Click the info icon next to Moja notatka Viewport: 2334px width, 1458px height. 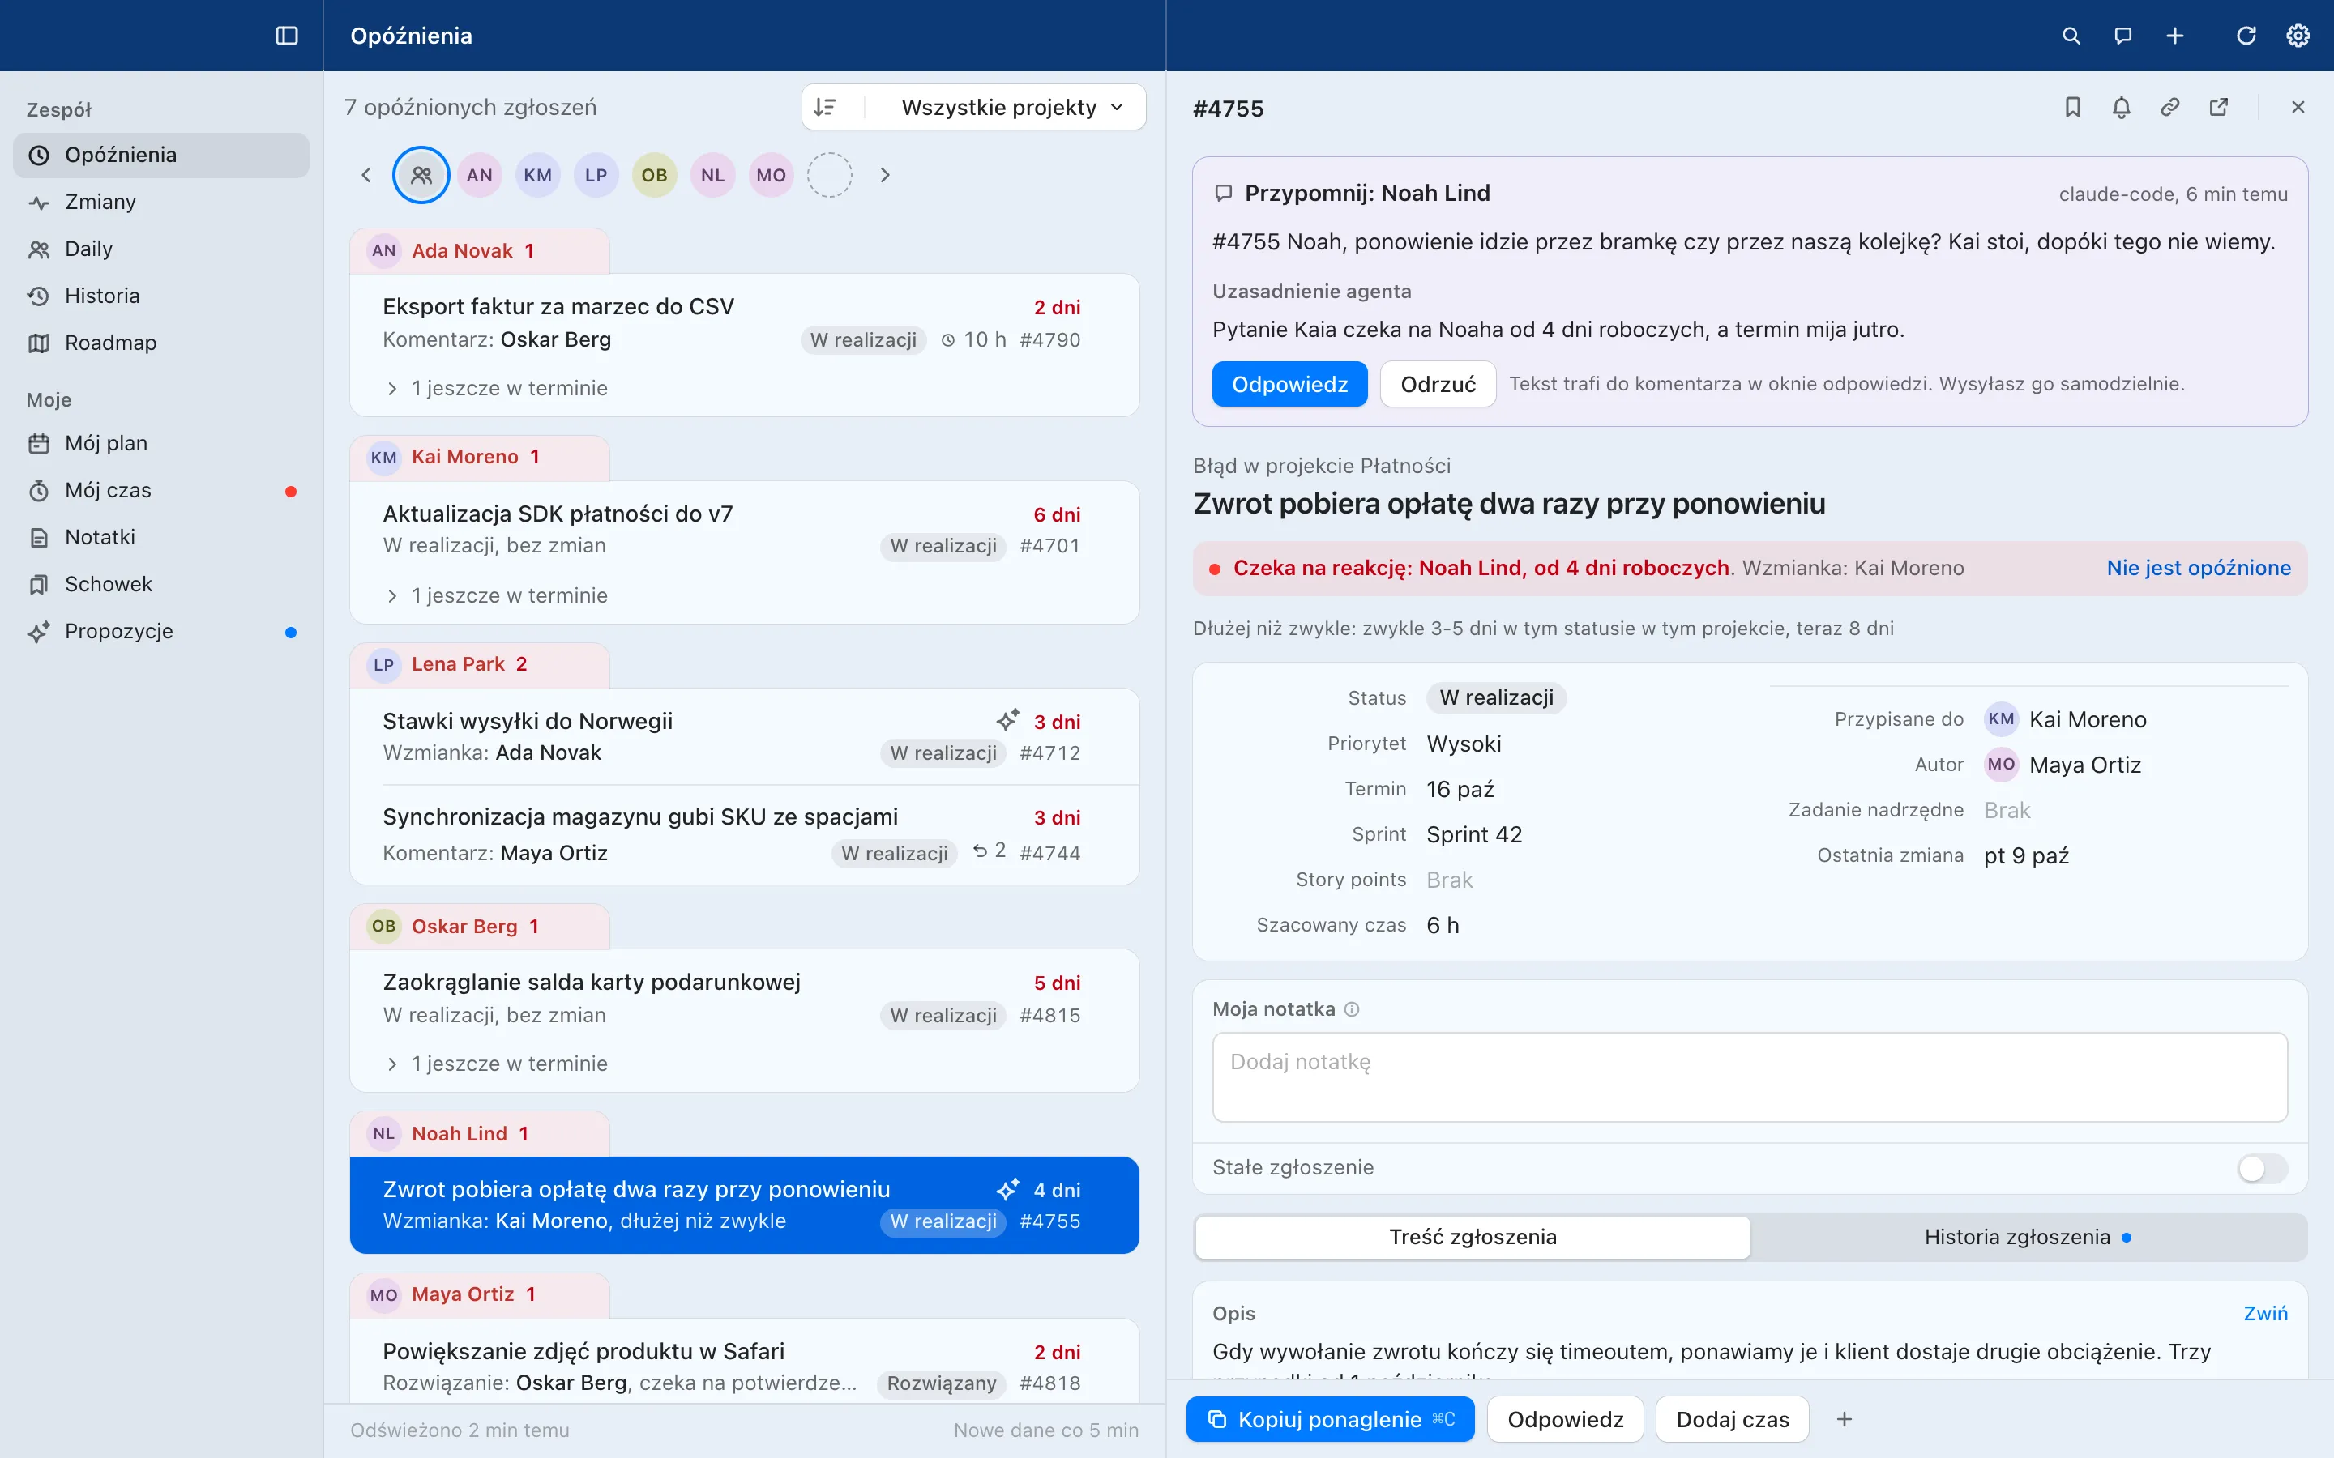pos(1352,1008)
